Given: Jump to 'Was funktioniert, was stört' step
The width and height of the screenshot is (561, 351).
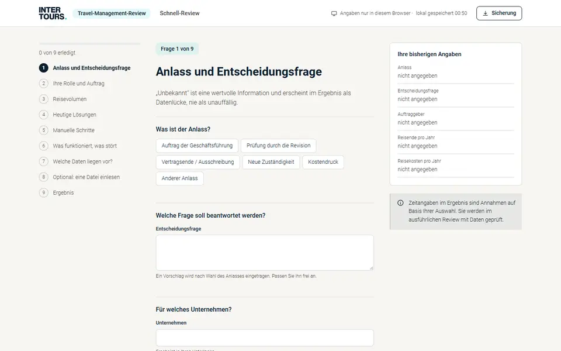Looking at the screenshot, I should coord(85,146).
